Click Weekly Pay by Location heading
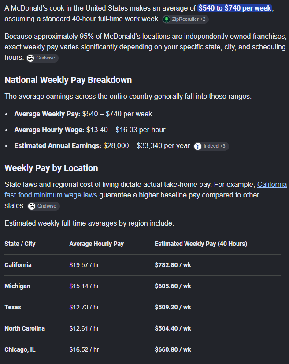 51,168
